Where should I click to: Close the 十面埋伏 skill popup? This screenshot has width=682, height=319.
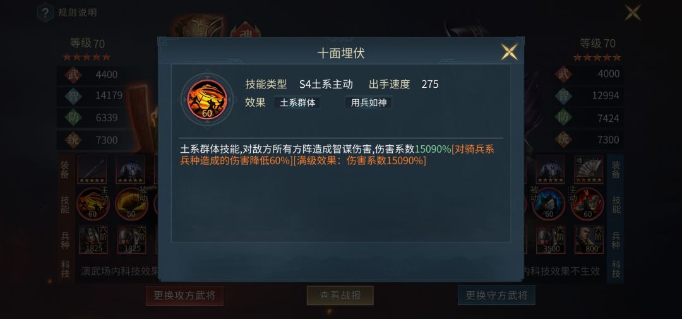coord(509,52)
